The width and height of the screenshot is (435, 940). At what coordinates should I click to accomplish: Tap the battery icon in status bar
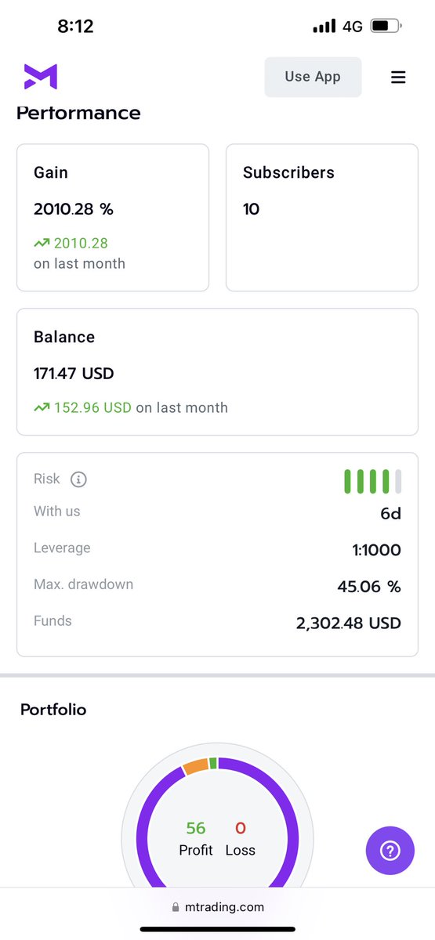[385, 26]
